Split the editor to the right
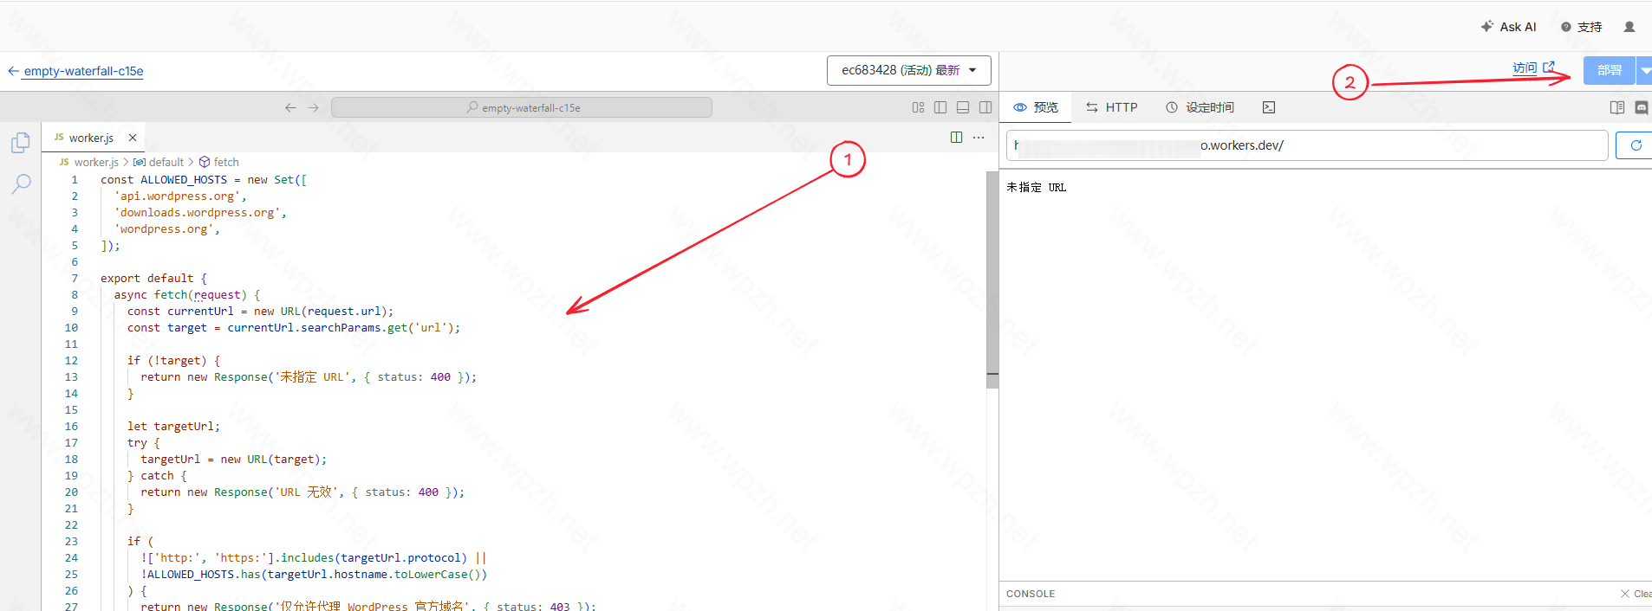This screenshot has width=1652, height=611. click(x=956, y=138)
